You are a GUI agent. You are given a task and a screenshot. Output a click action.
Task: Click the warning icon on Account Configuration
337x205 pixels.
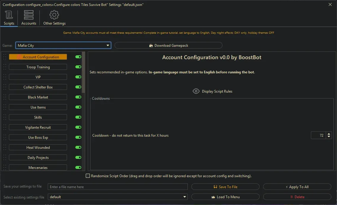tap(18, 57)
